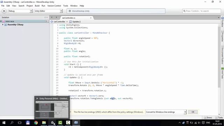Open green C app on taskbar
This screenshot has width=224, height=126.
60,123
